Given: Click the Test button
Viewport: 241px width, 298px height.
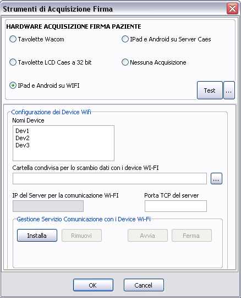Looking at the screenshot, I should click(210, 91).
